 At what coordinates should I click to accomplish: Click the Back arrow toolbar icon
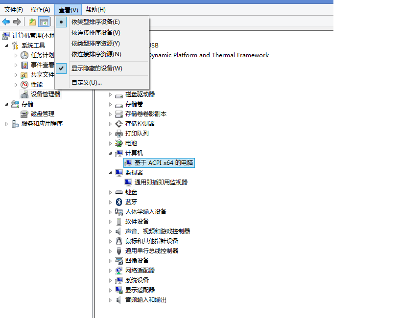click(x=6, y=22)
